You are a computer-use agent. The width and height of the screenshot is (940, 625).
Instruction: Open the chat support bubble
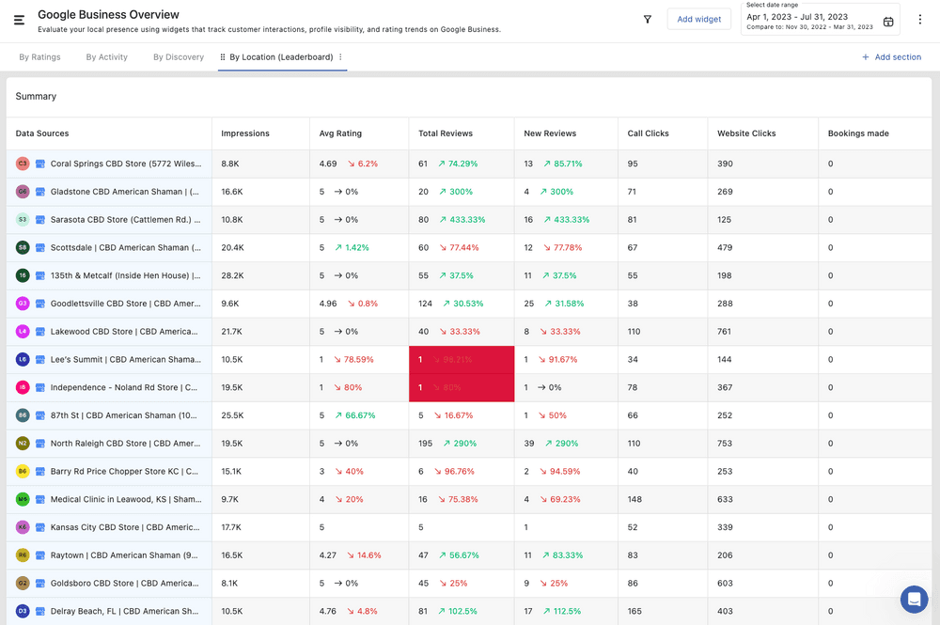coord(914,599)
